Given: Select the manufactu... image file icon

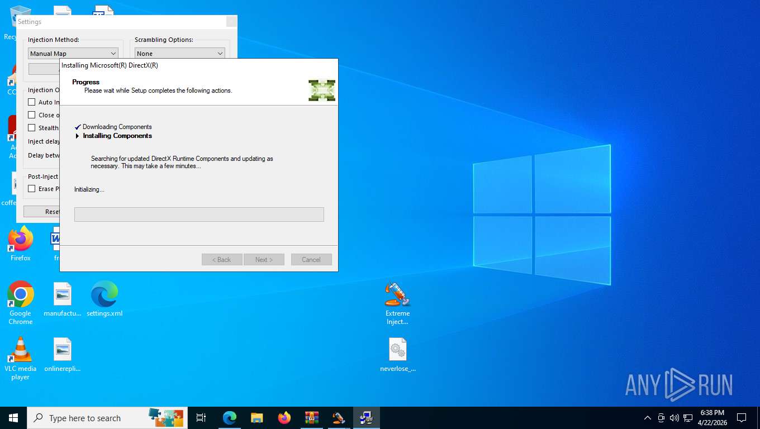Looking at the screenshot, I should click(63, 299).
